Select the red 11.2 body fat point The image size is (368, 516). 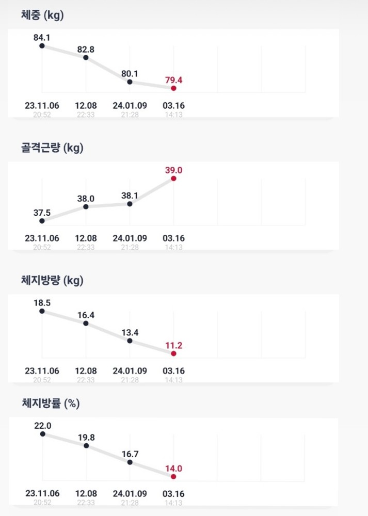tap(173, 353)
